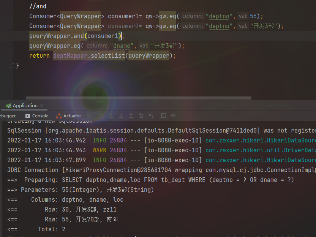Click the Console terminal icon

pos(28,116)
